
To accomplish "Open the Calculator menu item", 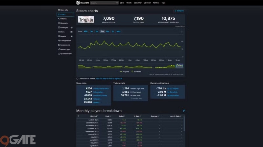I will click(138, 3).
